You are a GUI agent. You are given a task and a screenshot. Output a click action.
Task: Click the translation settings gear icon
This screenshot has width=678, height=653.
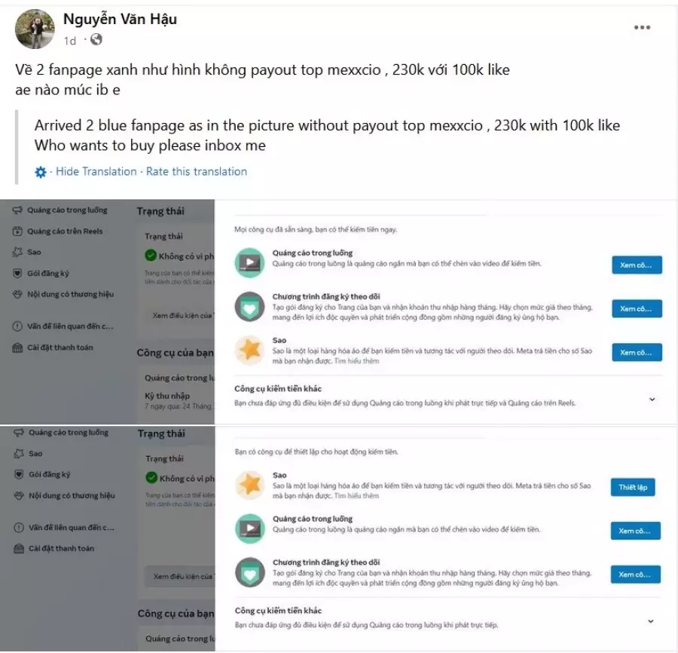tap(40, 172)
